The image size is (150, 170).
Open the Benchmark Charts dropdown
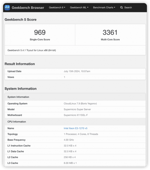[104, 8]
